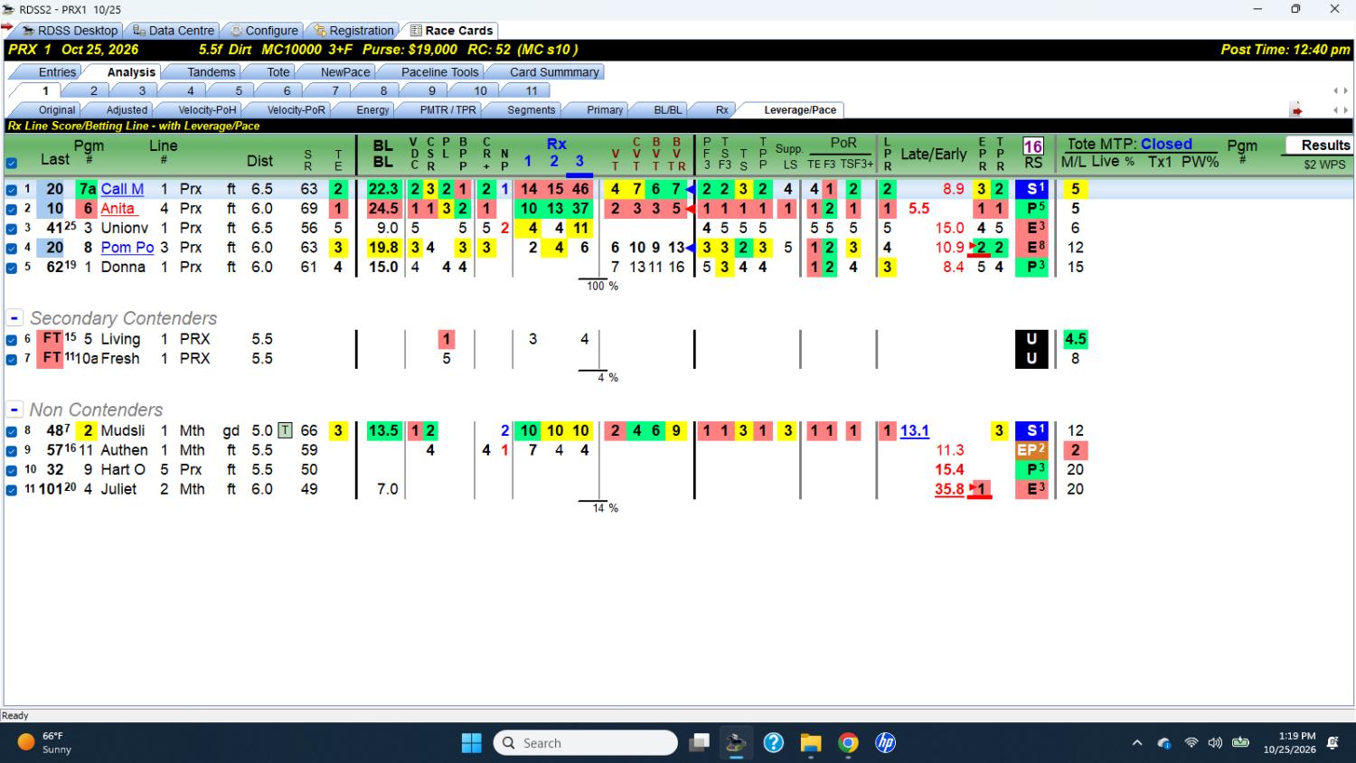Image resolution: width=1356 pixels, height=763 pixels.
Task: Click the green 22.3 BL cell for Call M
Action: coord(383,189)
